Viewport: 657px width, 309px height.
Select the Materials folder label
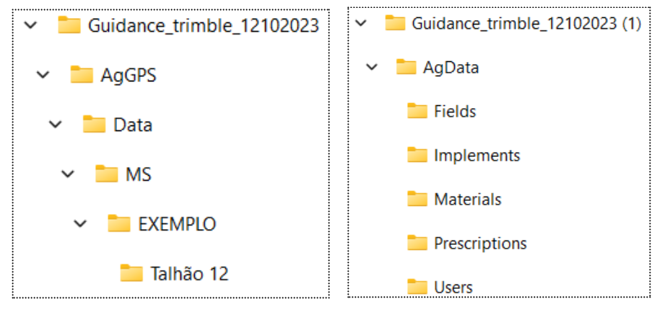(468, 199)
